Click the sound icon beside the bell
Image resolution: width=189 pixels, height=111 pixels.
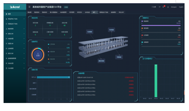160,7
